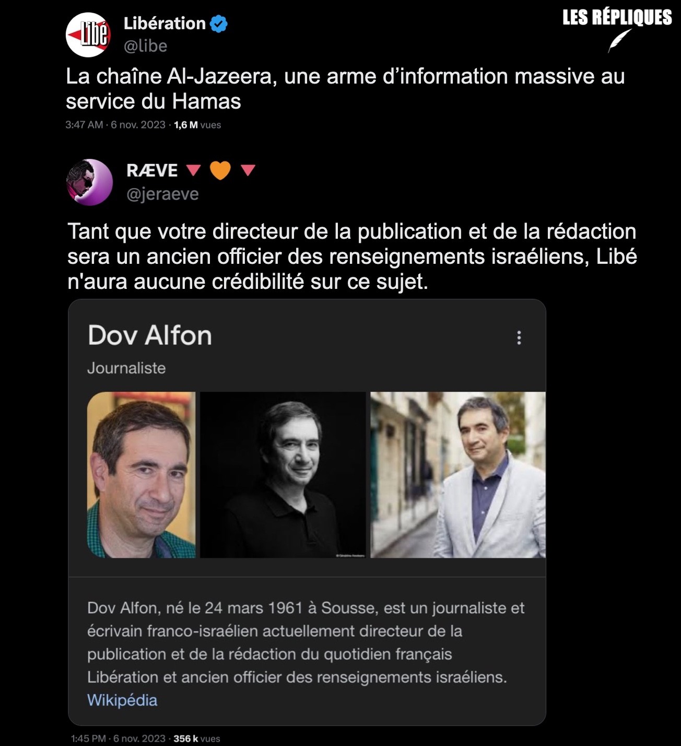Screen dimensions: 681x746
Task: Open the Wikipédia link in the card
Action: point(122,700)
